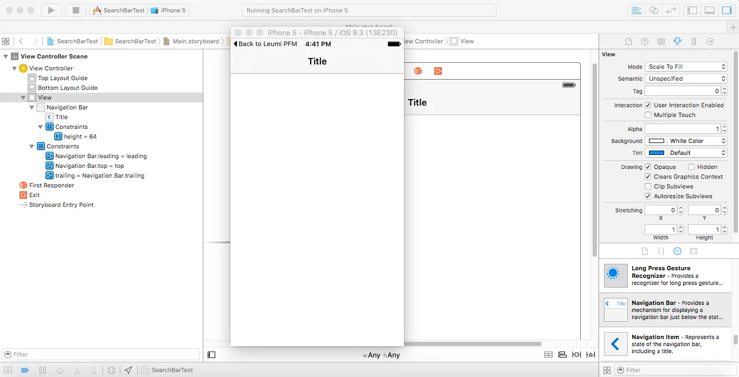Click the related items grid icon
Image resolution: width=739 pixels, height=377 pixels.
pos(6,41)
